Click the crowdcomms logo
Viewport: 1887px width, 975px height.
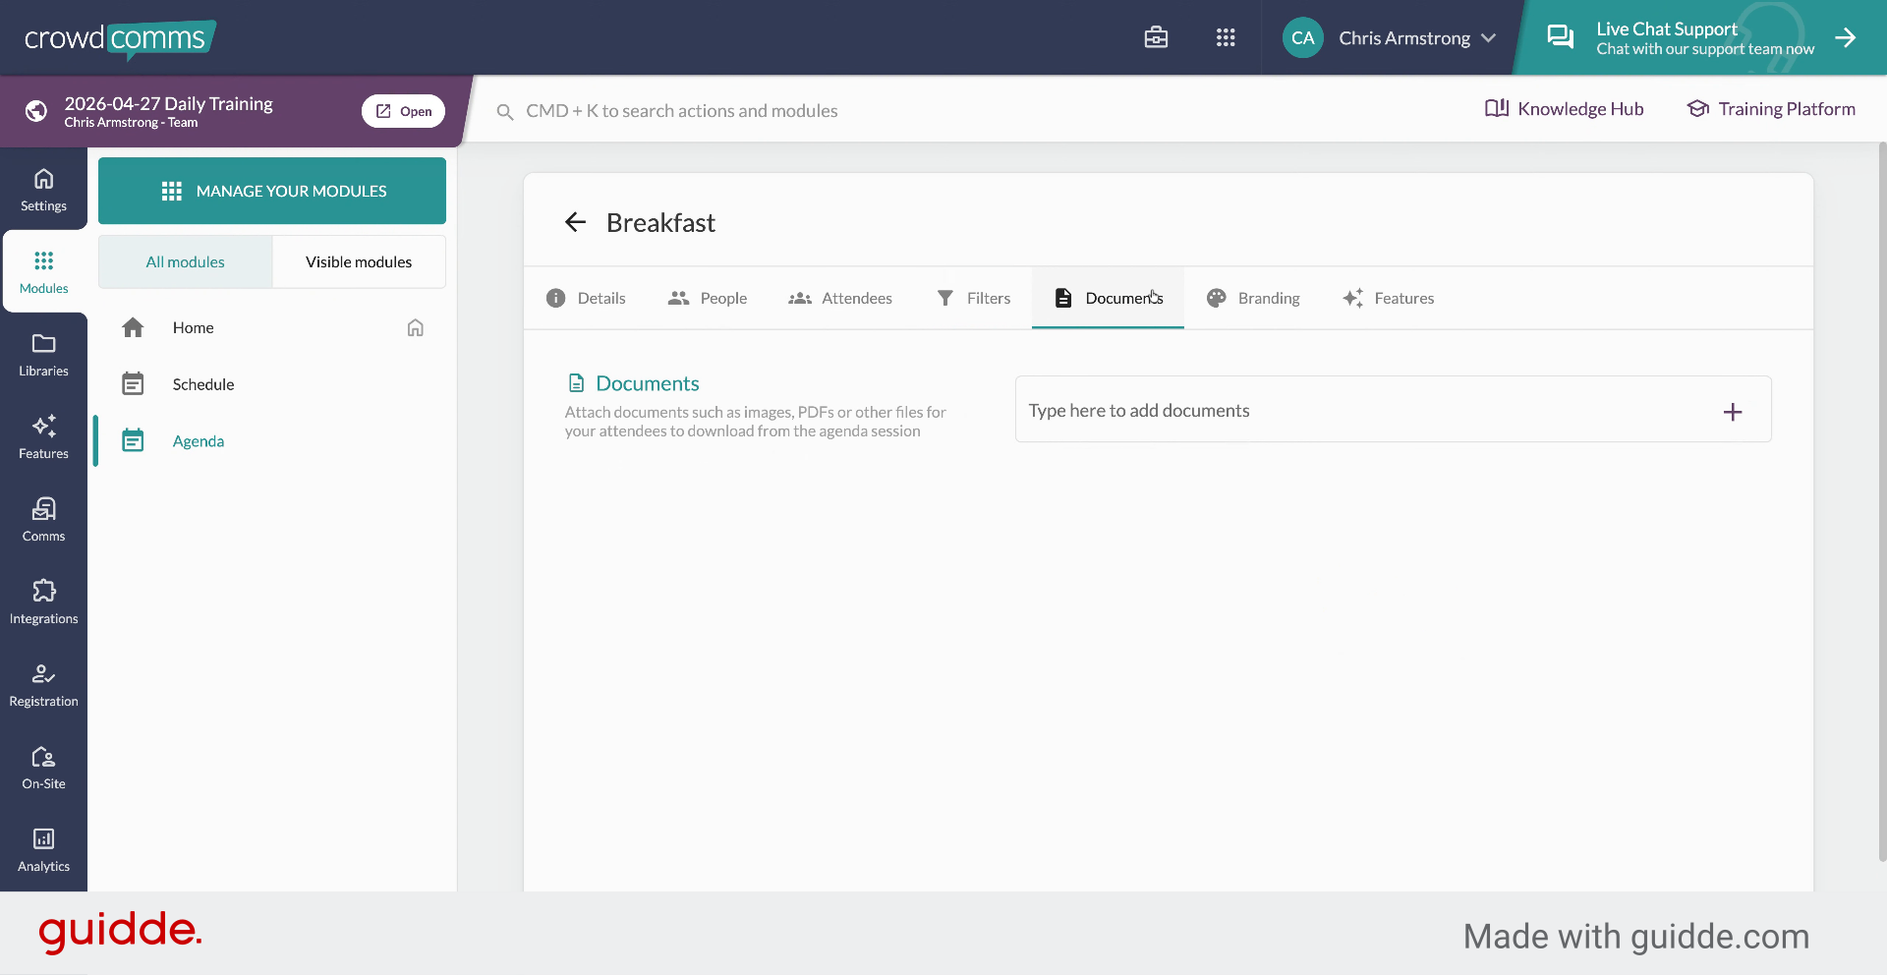coord(119,38)
